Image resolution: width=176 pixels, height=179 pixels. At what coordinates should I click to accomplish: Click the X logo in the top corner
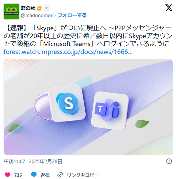point(169,8)
